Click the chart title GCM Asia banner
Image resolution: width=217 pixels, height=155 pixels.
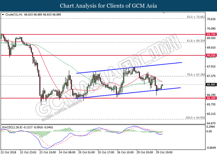[x=108, y=6]
